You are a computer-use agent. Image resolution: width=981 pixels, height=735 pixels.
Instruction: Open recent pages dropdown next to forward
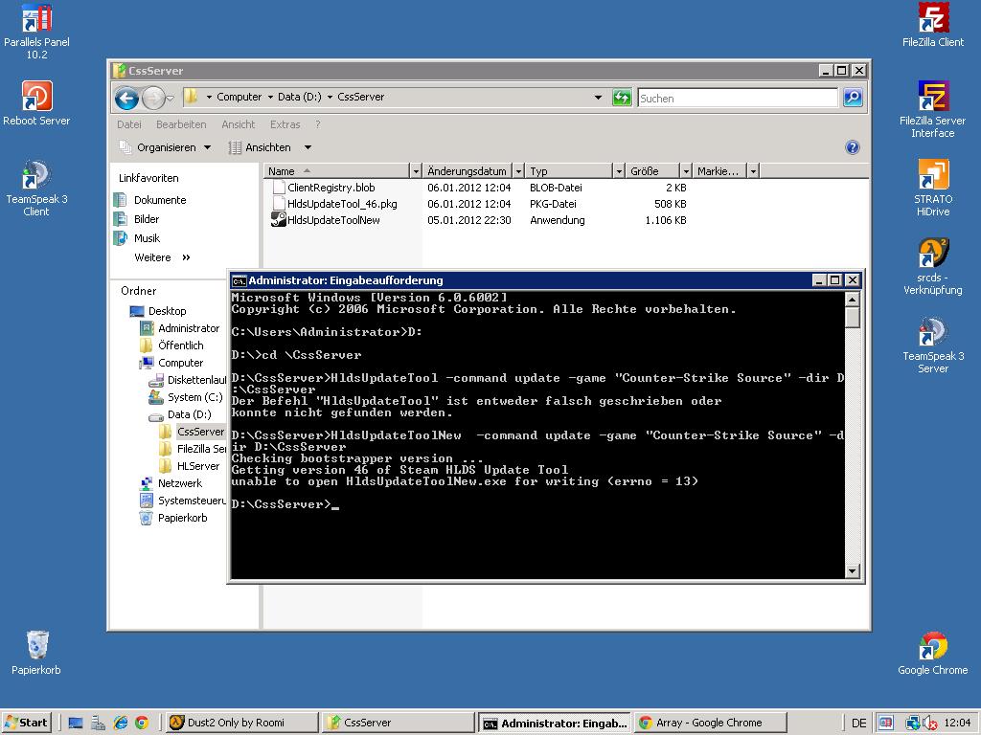[171, 99]
